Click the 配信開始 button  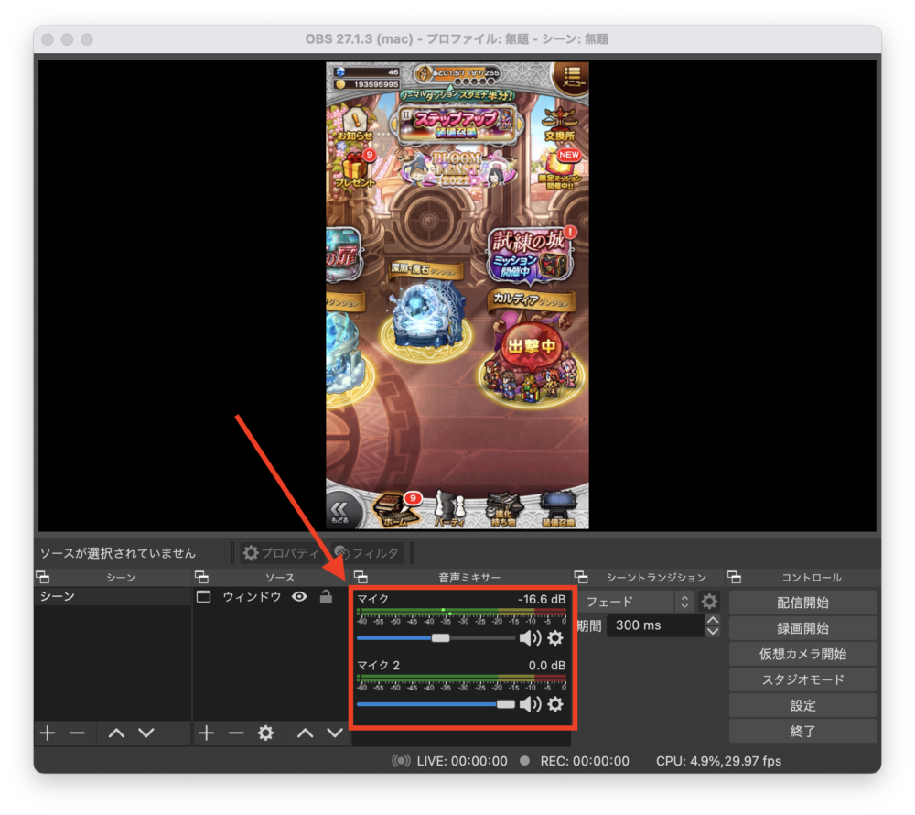point(803,603)
